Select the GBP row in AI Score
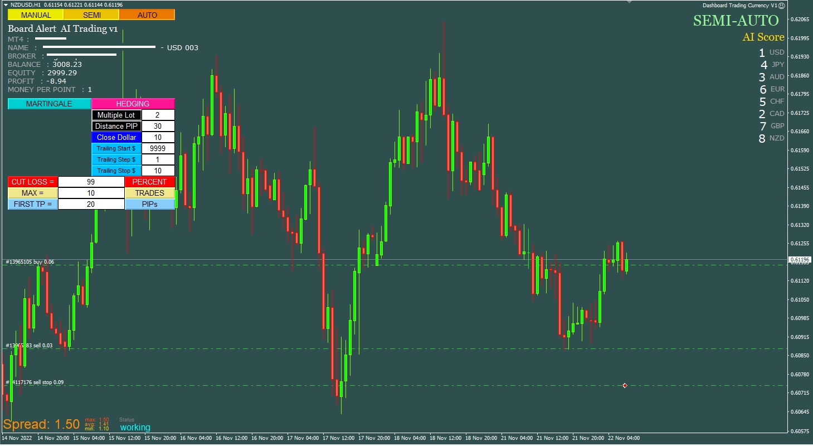This screenshot has height=446, width=813. tap(772, 126)
